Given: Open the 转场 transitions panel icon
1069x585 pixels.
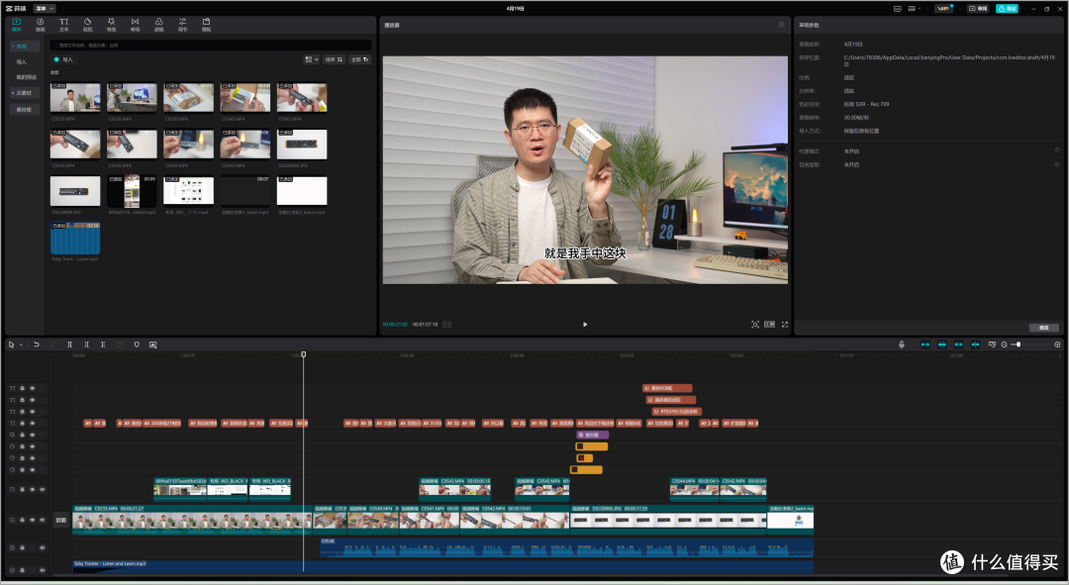Looking at the screenshot, I should [x=135, y=25].
